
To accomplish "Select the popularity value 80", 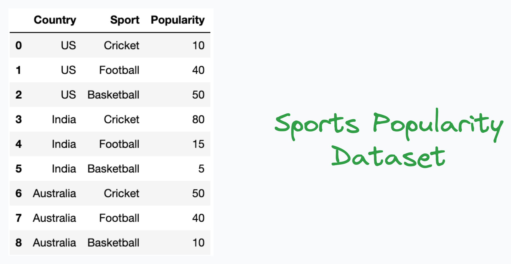I will click(x=198, y=119).
